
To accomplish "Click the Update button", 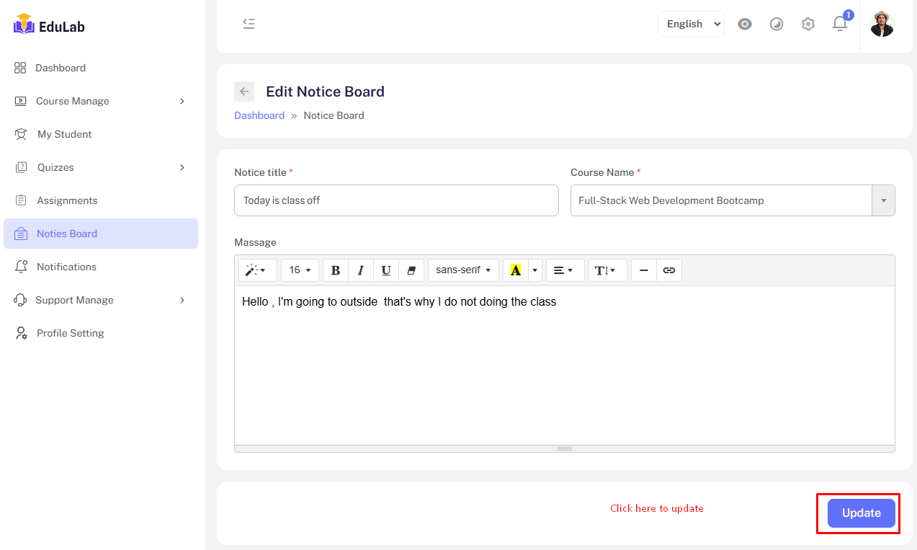I will pyautogui.click(x=861, y=513).
